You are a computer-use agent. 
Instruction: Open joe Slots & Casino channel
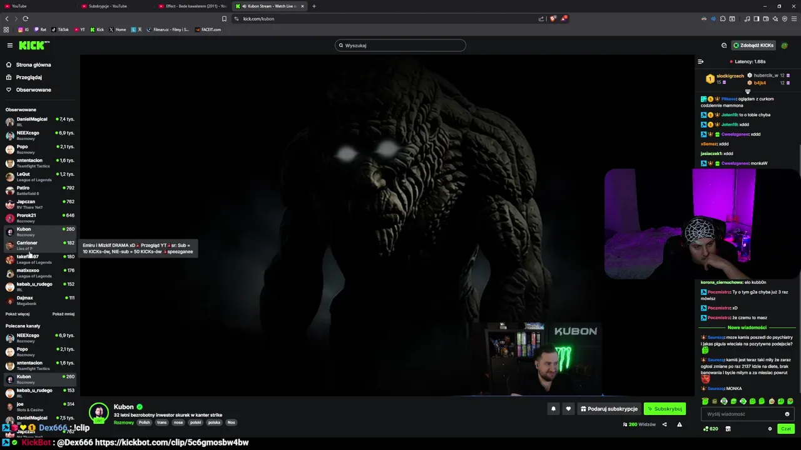40,406
